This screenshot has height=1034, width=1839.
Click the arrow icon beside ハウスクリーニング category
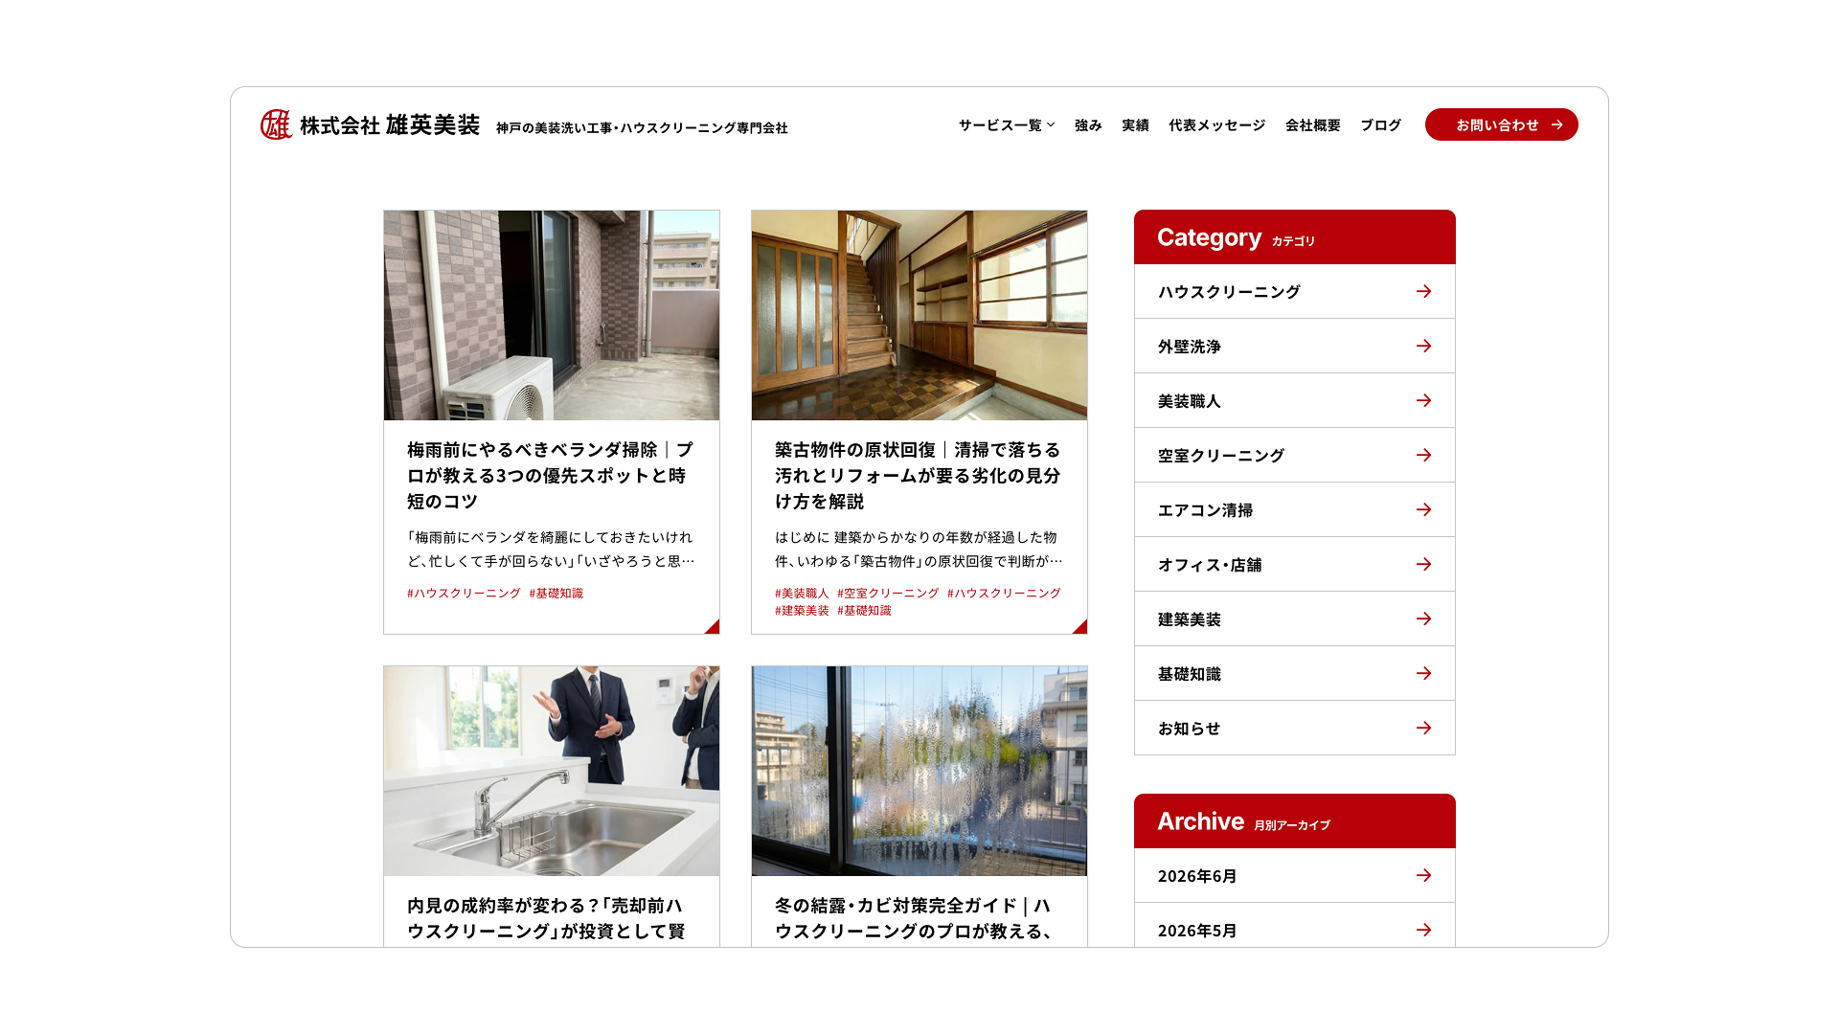pyautogui.click(x=1423, y=291)
